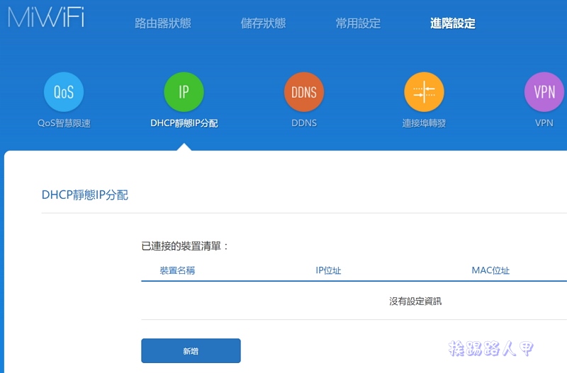
Task: Switch to 常用設定 tab
Action: click(358, 23)
